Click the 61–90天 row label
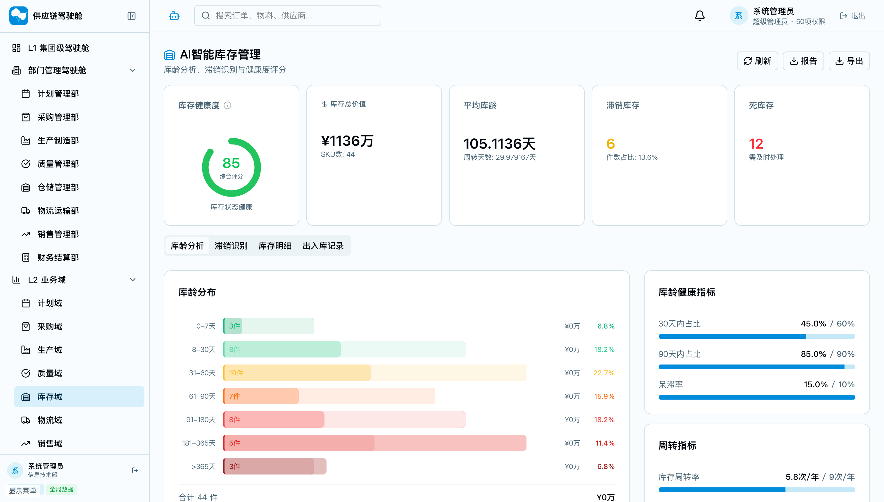Image resolution: width=884 pixels, height=502 pixels. [202, 396]
